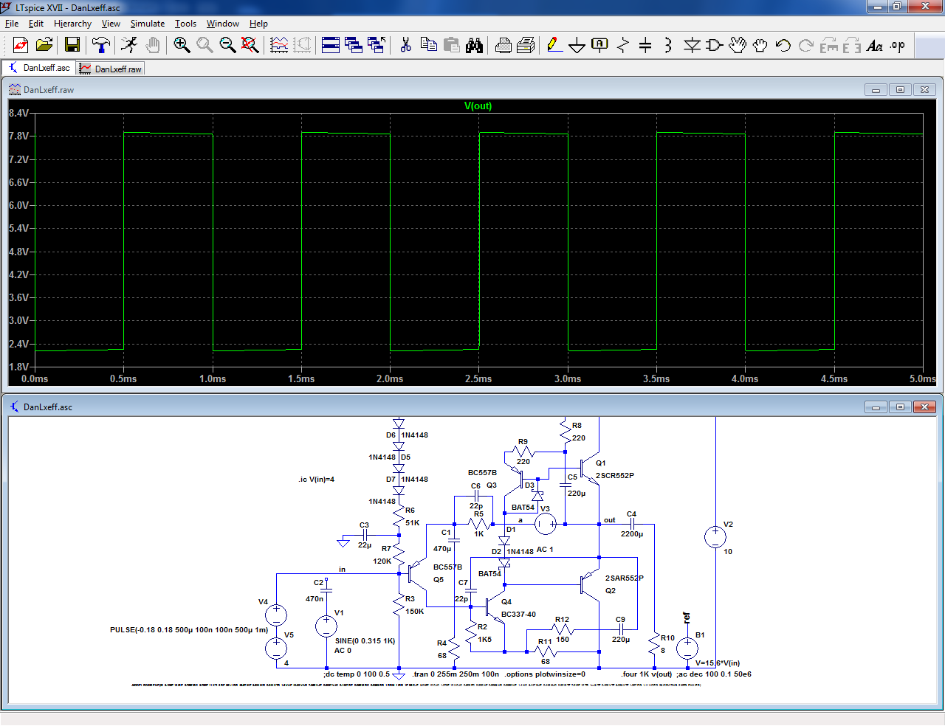Click the .tran simulation directive text
The image size is (945, 726).
pyautogui.click(x=456, y=674)
